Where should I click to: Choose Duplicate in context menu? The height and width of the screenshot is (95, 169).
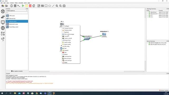[71, 32]
